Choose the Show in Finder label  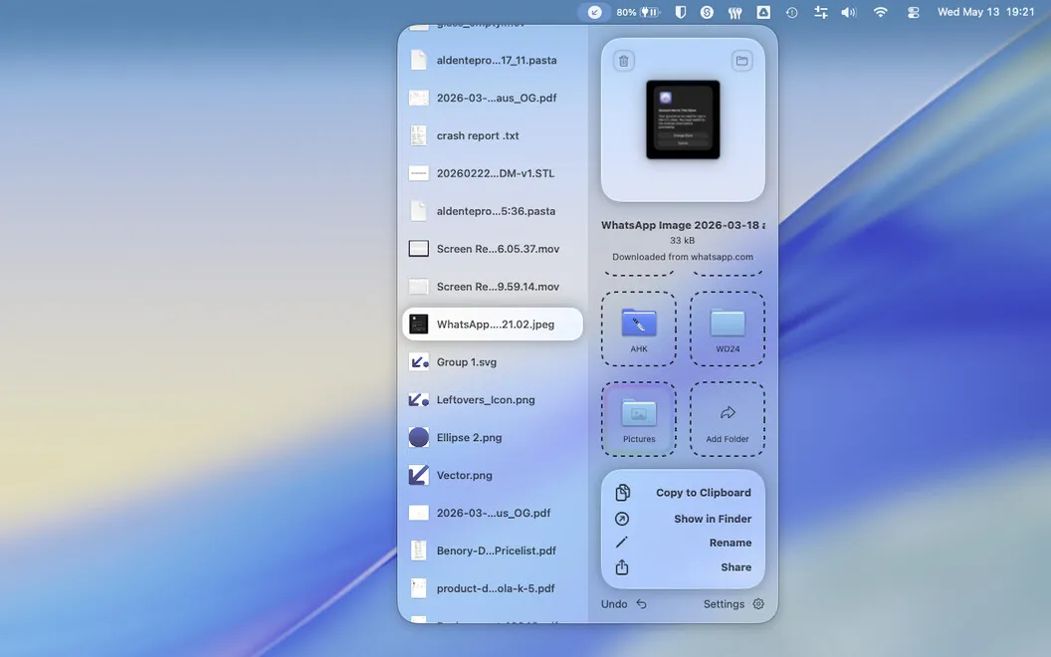click(x=713, y=519)
